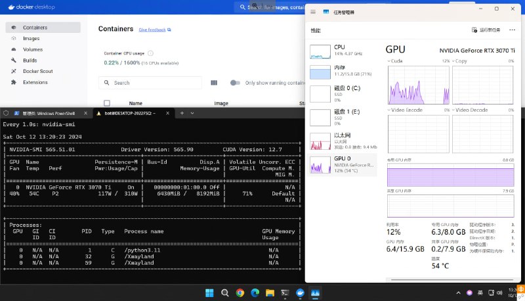Open terminal new-tab dropdown arrow
525x301 pixels.
point(191,113)
